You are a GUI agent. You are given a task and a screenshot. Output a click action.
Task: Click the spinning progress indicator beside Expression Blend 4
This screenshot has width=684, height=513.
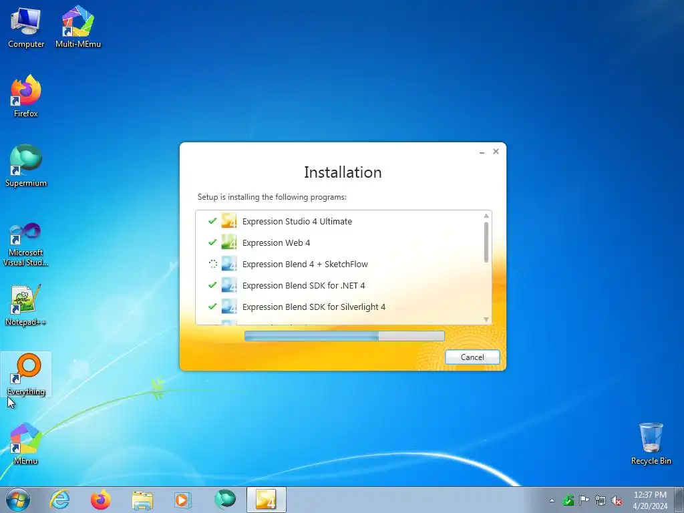click(x=213, y=263)
